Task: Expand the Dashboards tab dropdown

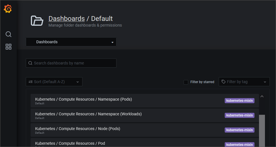Action: 112,42
